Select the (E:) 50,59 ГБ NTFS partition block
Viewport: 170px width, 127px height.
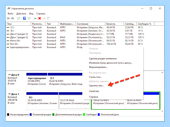click(42, 101)
